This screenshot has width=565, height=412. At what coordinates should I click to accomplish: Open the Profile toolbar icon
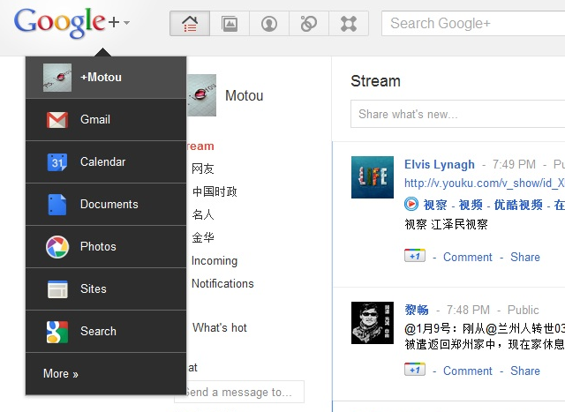(x=269, y=24)
